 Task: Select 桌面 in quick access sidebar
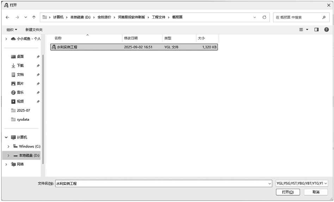[20, 57]
